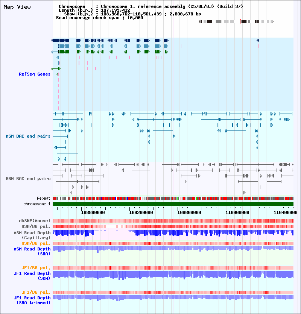Viewport: 301px width, 314px height.
Task: Open the RefSeq Genes track label
Action: [35, 74]
